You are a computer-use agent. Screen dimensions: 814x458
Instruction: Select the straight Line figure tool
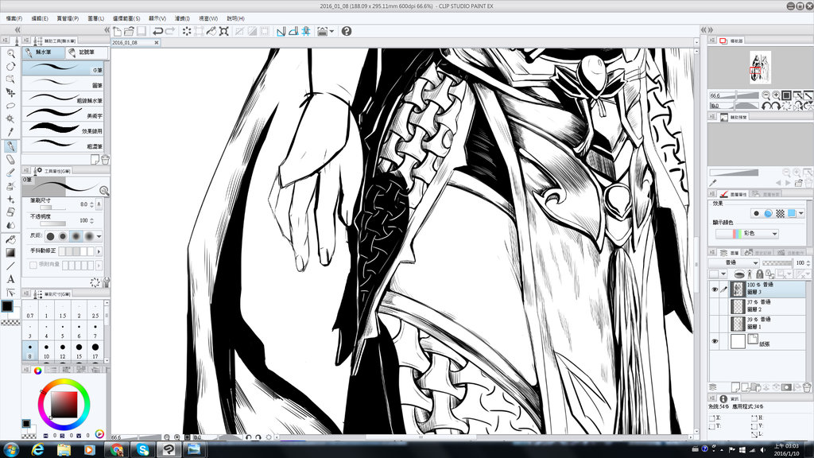tap(10, 266)
